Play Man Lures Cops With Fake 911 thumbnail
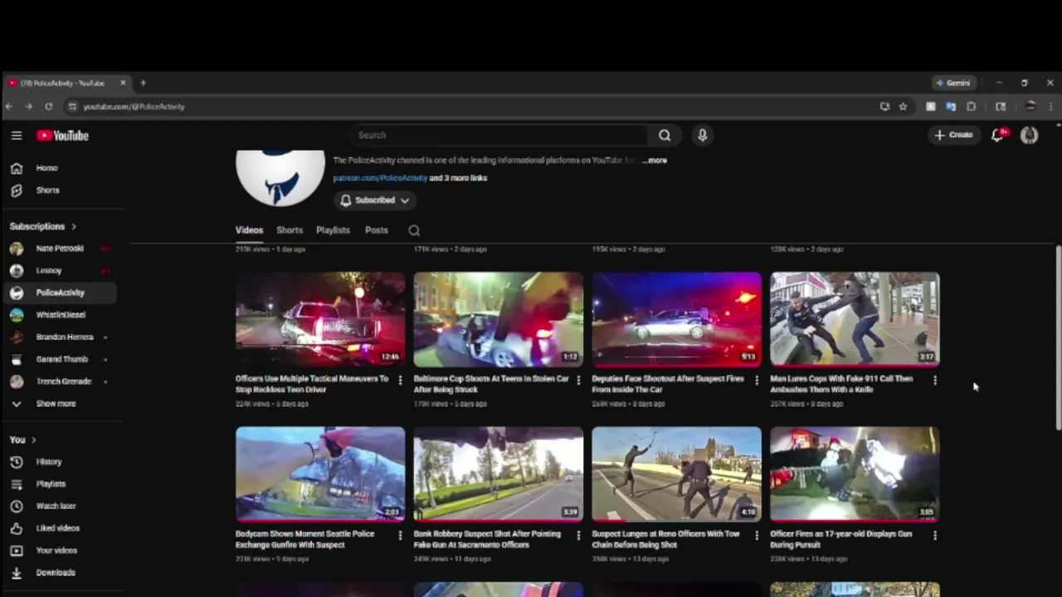 (855, 319)
